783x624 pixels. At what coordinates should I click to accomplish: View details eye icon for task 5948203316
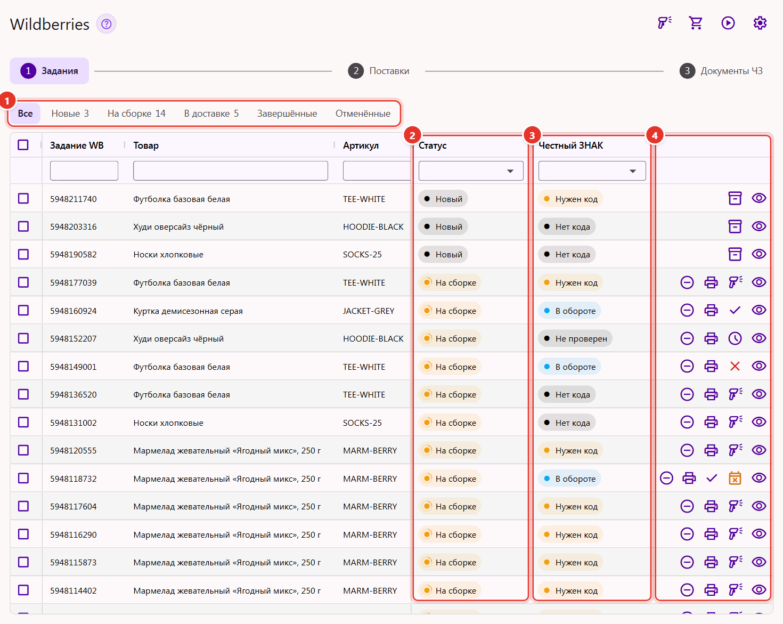(759, 226)
